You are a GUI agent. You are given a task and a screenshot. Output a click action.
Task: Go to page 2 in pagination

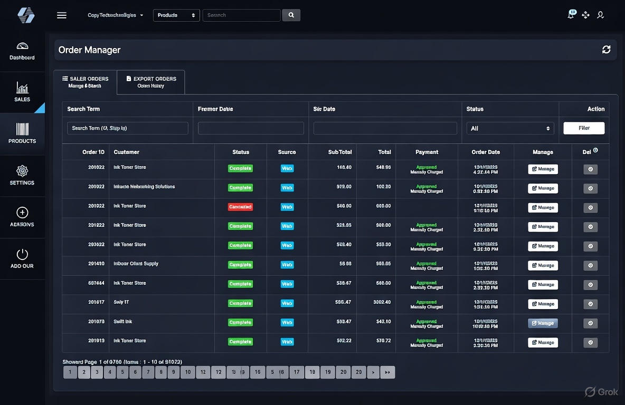(84, 372)
